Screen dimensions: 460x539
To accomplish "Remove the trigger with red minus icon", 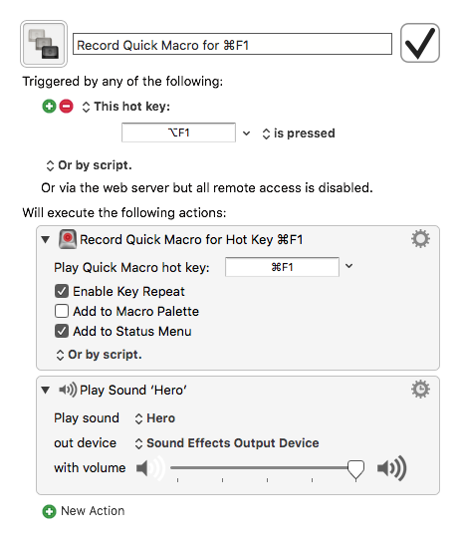I will [x=67, y=107].
